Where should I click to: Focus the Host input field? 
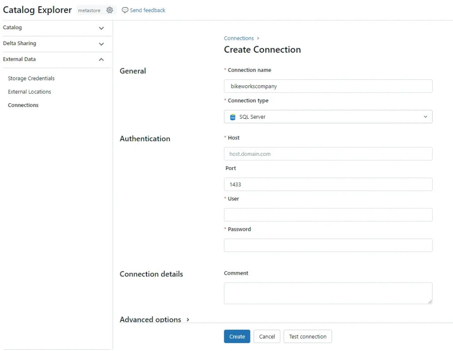(x=328, y=154)
